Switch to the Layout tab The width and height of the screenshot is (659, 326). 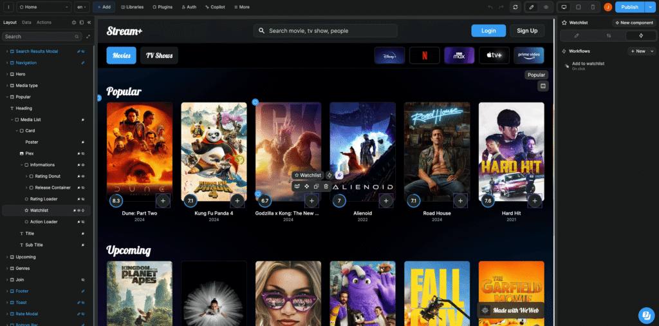(x=10, y=23)
